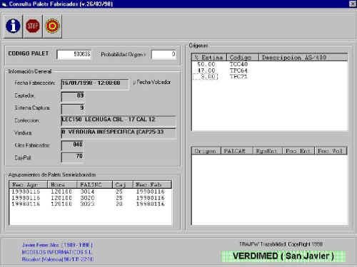357x267 pixels.
Task: Click the Kilos Fabricados field showing 840
Action: (72, 145)
